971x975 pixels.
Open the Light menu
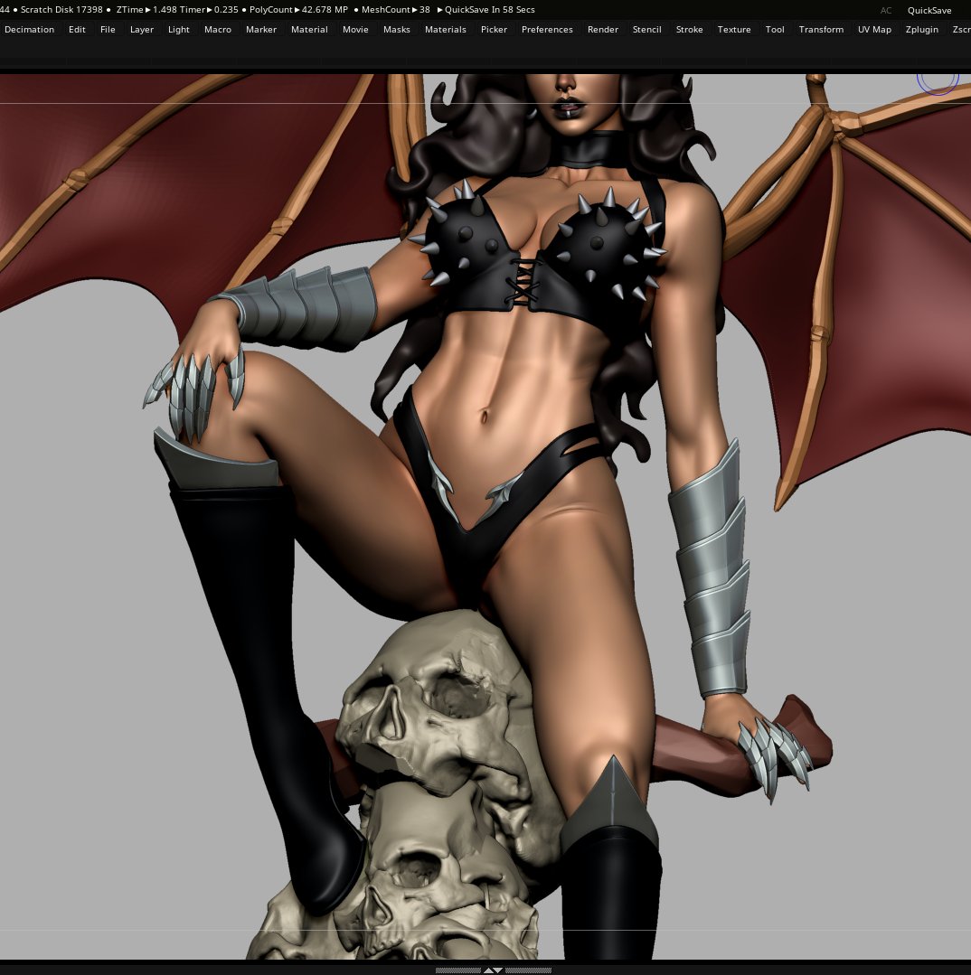(x=178, y=29)
